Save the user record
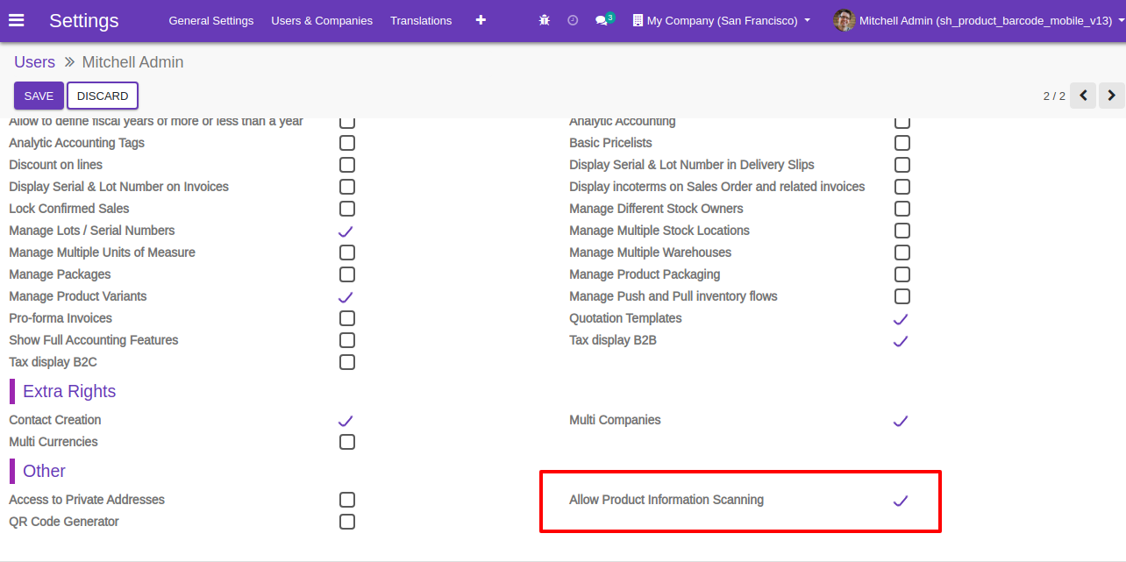Viewport: 1126px width, 562px height. 39,96
